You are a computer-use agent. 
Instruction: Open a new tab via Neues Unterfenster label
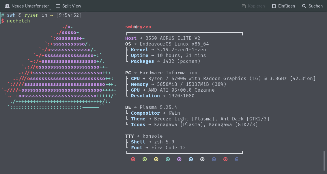[30, 6]
